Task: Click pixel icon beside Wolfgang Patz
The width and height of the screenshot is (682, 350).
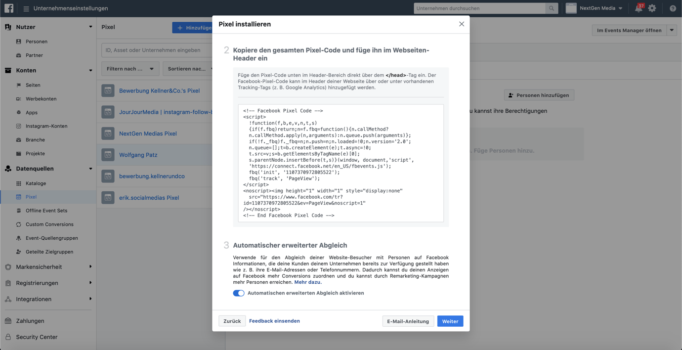Action: (108, 155)
